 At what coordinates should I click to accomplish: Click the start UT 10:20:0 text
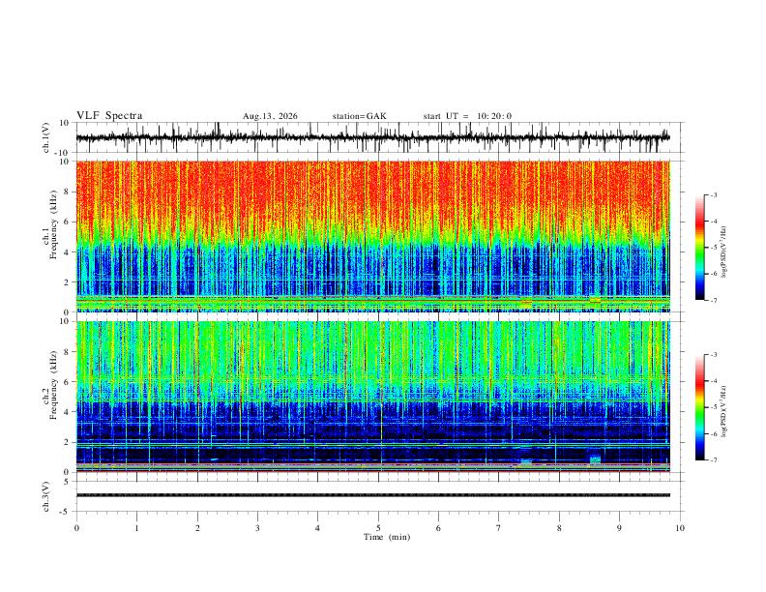(467, 116)
